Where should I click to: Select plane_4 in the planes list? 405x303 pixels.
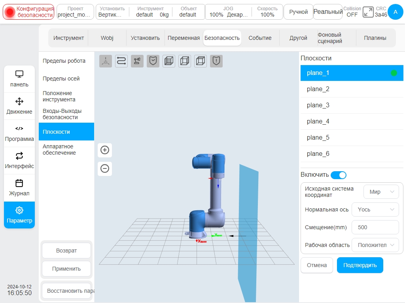tap(352, 122)
